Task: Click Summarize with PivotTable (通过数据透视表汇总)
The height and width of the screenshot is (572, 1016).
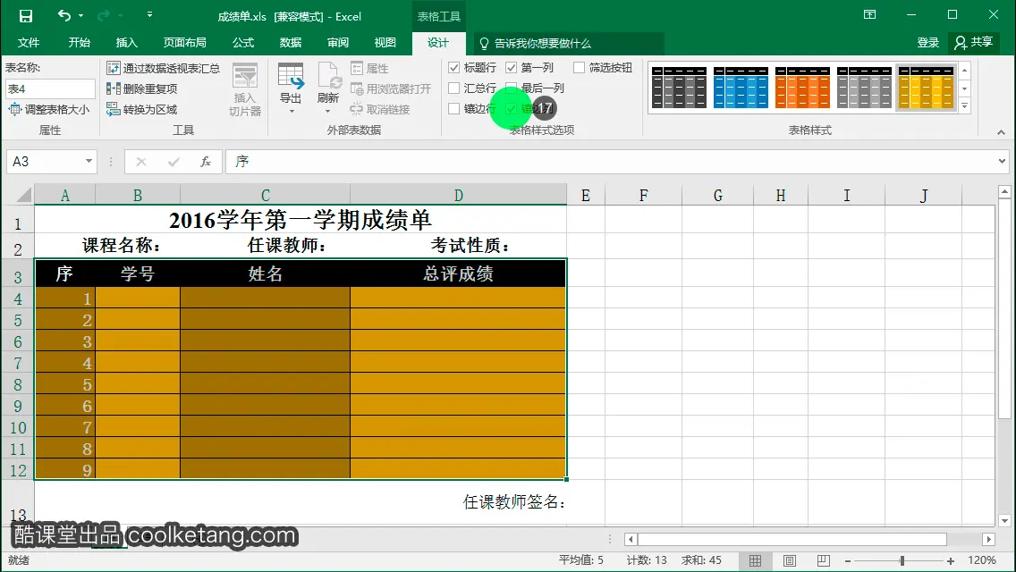Action: click(x=164, y=68)
